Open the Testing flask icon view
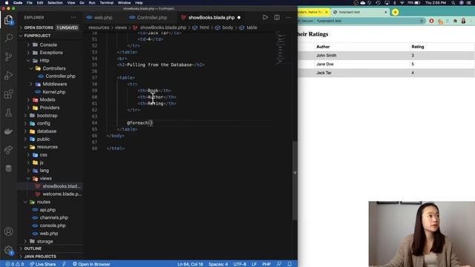The width and height of the screenshot is (475, 267). click(x=8, y=113)
